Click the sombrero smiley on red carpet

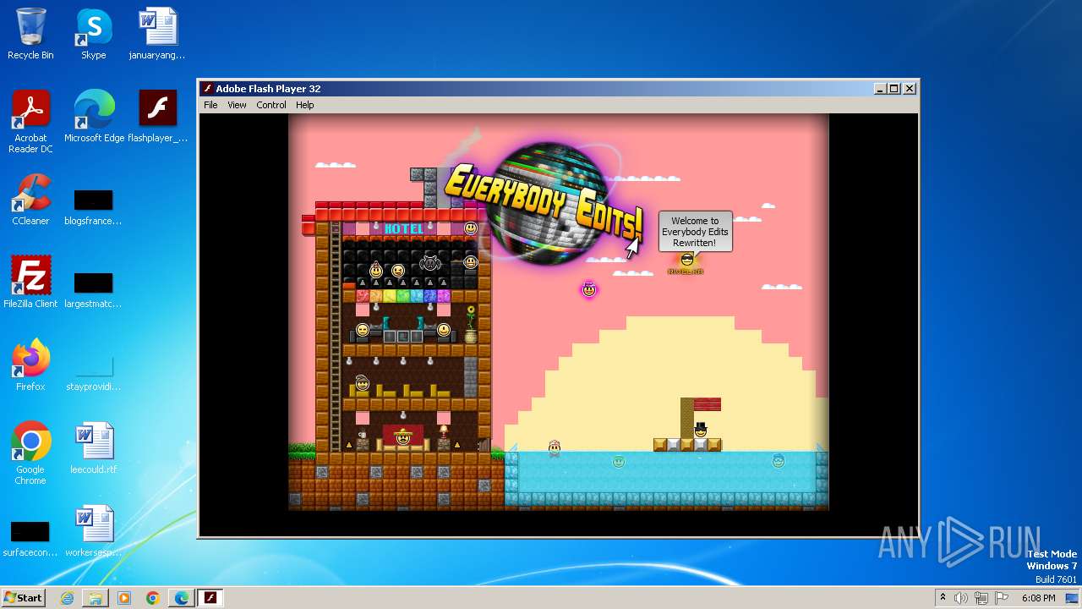pyautogui.click(x=403, y=437)
